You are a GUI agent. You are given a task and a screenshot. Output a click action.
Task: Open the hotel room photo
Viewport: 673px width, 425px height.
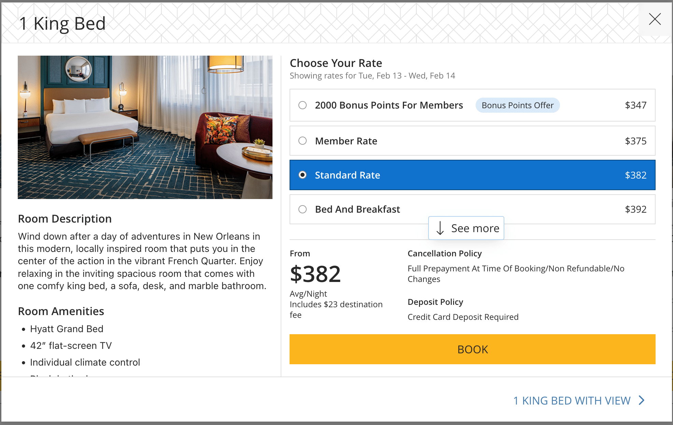pos(145,127)
